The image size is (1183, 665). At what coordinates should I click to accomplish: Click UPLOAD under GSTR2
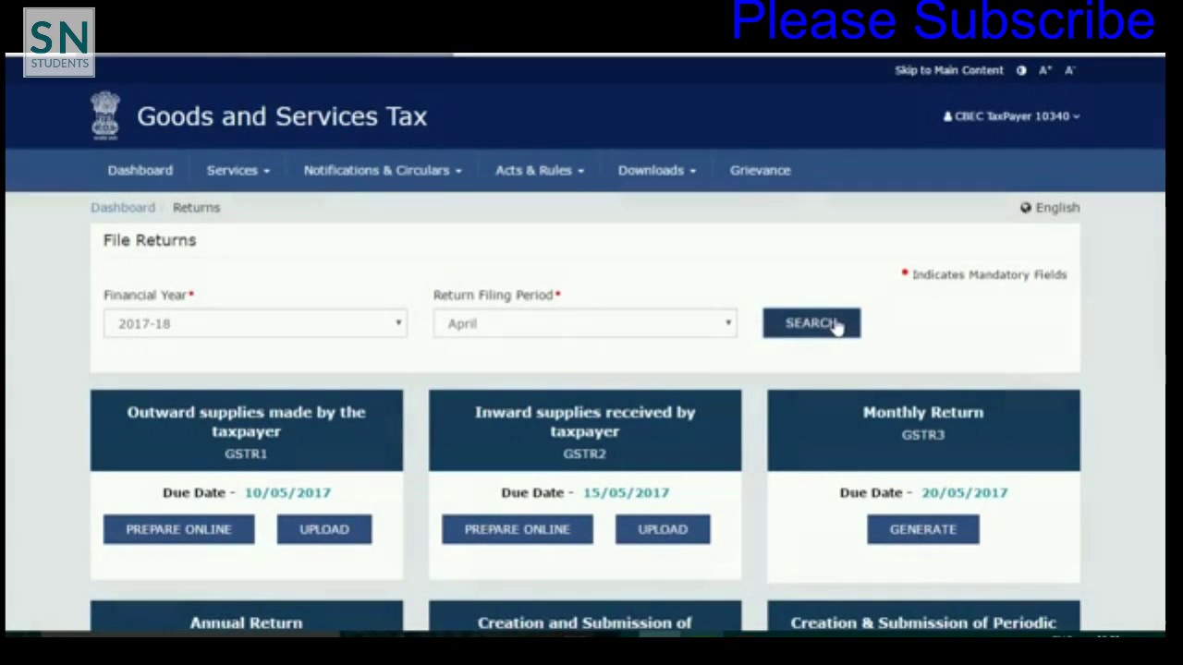663,529
